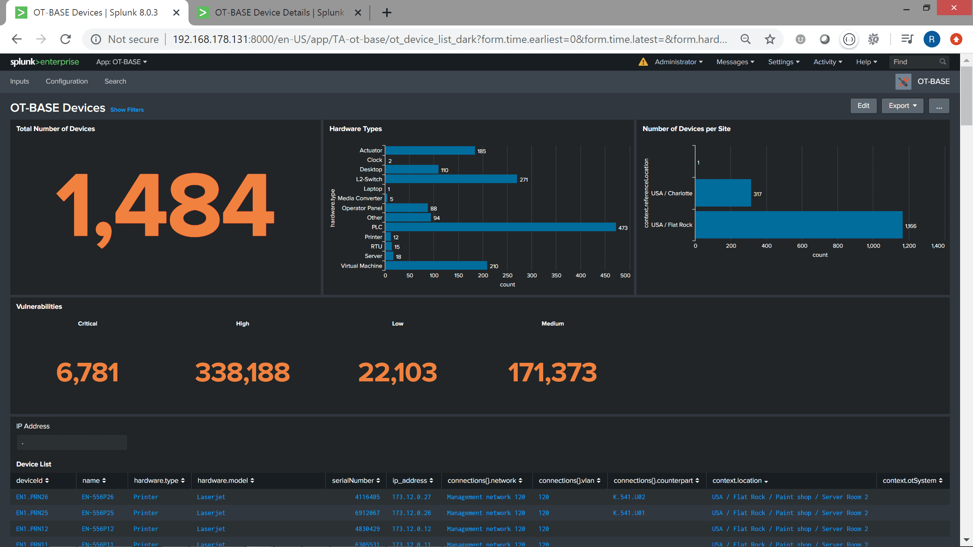Image resolution: width=973 pixels, height=547 pixels.
Task: Open the gray circle extension icon
Action: (x=825, y=39)
